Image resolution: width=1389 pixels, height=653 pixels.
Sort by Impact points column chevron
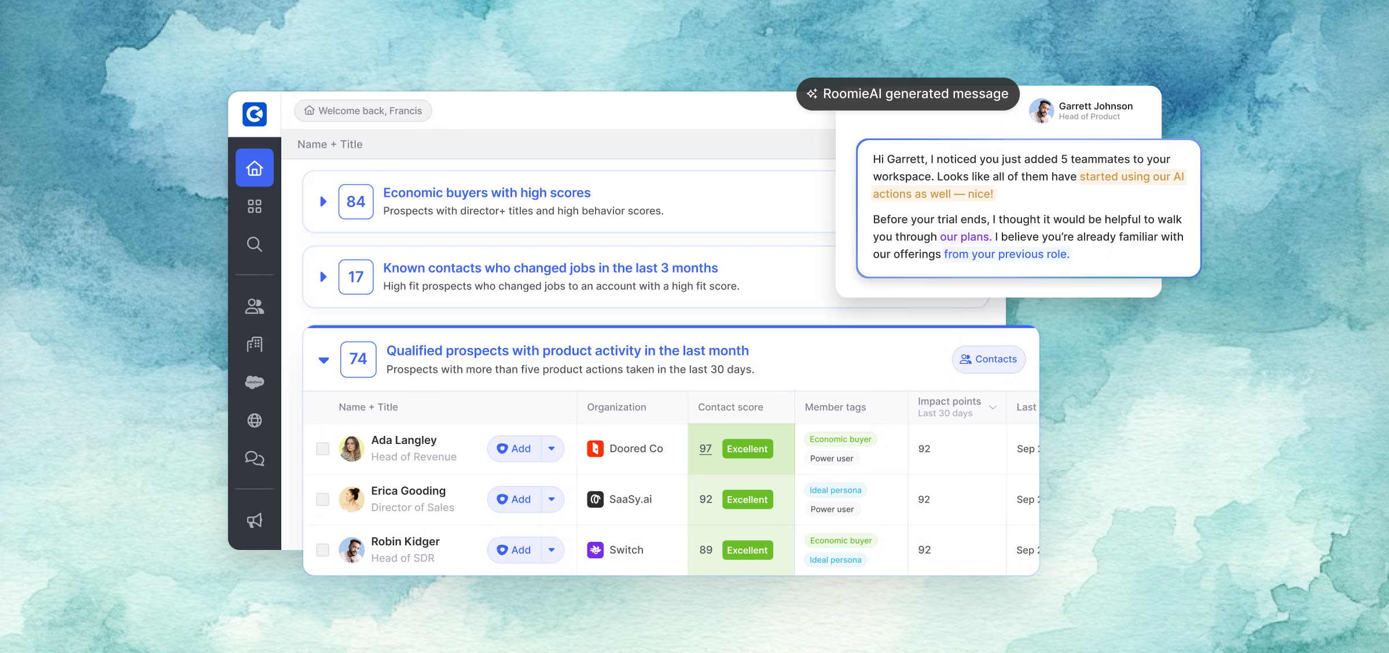click(x=993, y=408)
